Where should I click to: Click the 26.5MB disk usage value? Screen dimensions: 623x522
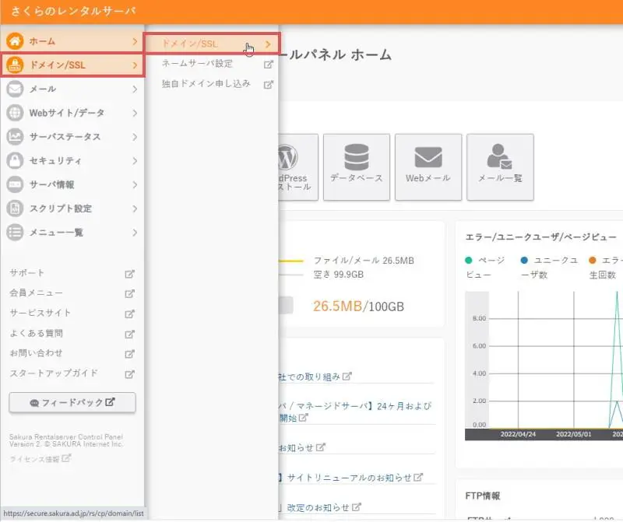pyautogui.click(x=338, y=306)
